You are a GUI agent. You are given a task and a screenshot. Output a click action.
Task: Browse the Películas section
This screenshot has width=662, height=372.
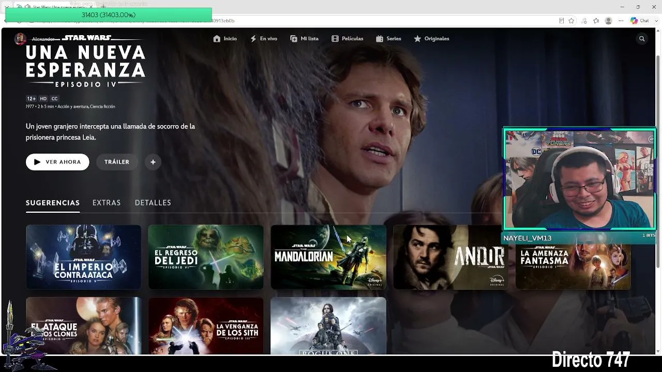pyautogui.click(x=348, y=39)
